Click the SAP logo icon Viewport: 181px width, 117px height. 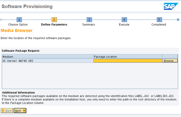(x=171, y=6)
